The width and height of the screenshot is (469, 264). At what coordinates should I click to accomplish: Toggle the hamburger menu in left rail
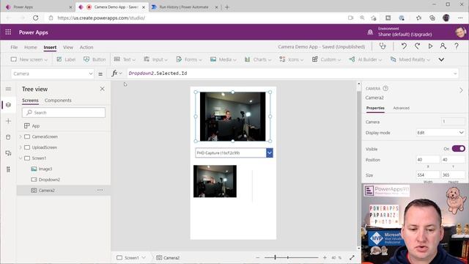point(8,89)
